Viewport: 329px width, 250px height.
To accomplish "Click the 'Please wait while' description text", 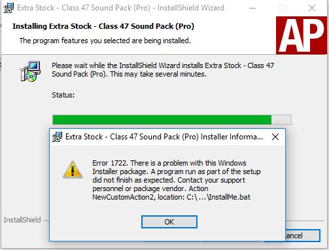I will click(x=163, y=70).
